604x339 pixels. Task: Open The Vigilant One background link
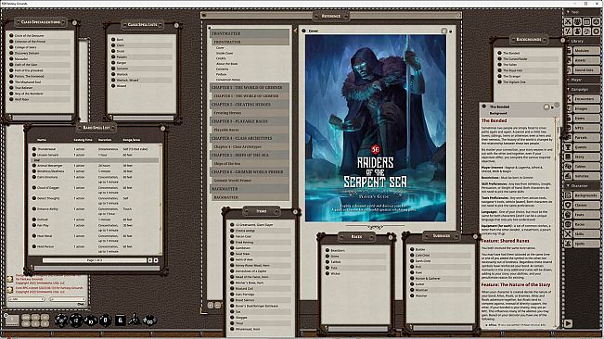tap(514, 82)
